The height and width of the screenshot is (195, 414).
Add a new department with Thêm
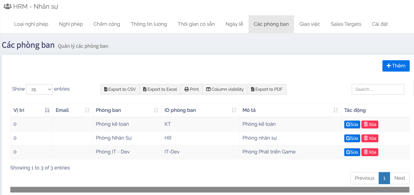(x=396, y=66)
